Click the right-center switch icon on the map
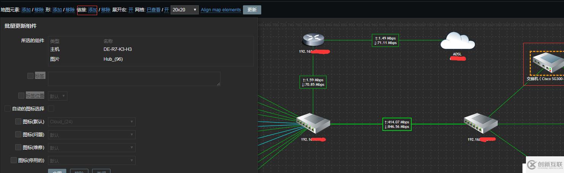 481,124
